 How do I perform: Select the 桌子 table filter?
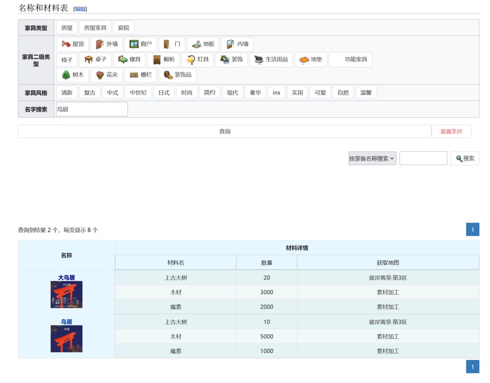tap(95, 59)
